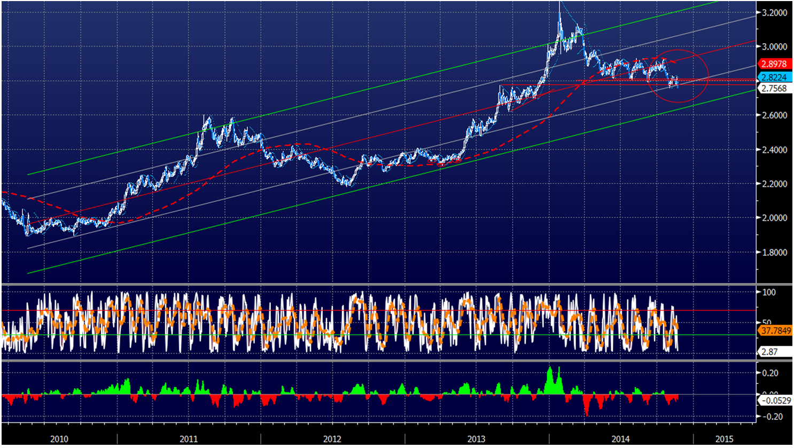The width and height of the screenshot is (794, 448).
Task: Select the 0.20 histogram axis label
Action: tap(770, 373)
